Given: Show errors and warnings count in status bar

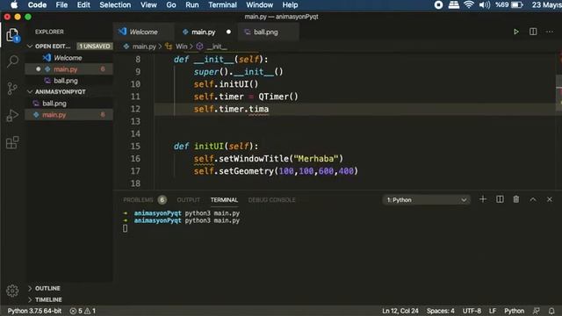Looking at the screenshot, I should tap(83, 311).
